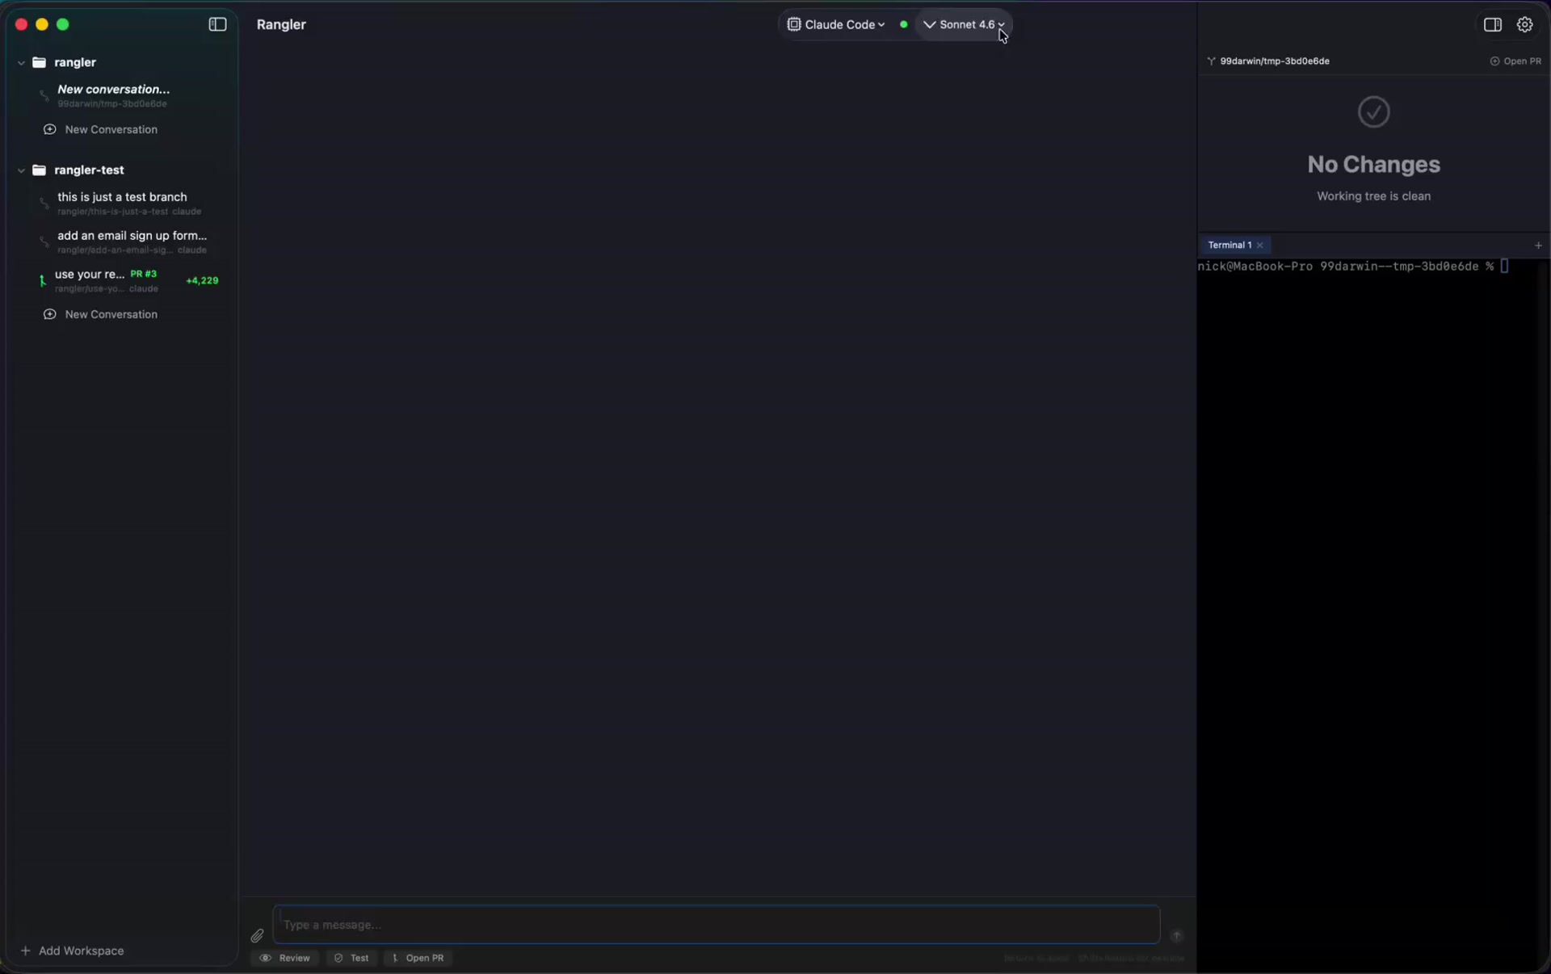The width and height of the screenshot is (1551, 974).
Task: Toggle the right side panel icon
Action: tap(1492, 25)
